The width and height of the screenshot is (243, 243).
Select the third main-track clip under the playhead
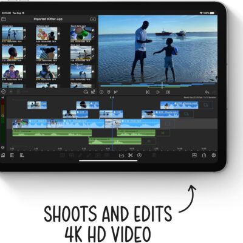pyautogui.click(x=132, y=123)
